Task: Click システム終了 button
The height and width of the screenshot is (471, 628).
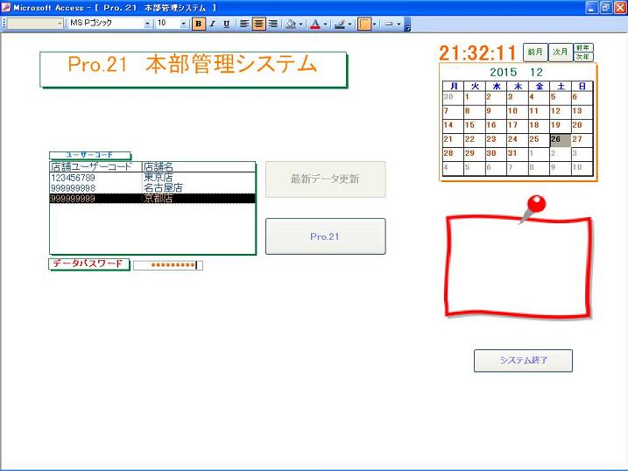Action: [523, 361]
